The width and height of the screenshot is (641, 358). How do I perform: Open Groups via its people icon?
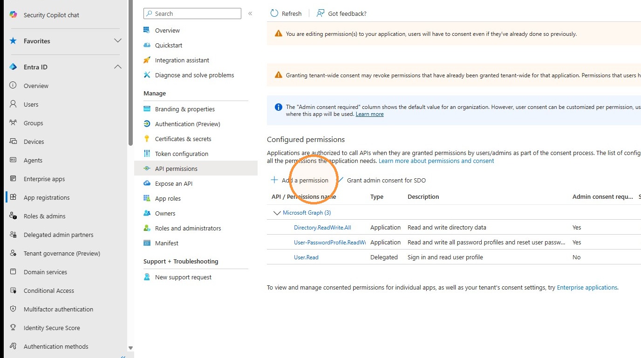click(13, 123)
